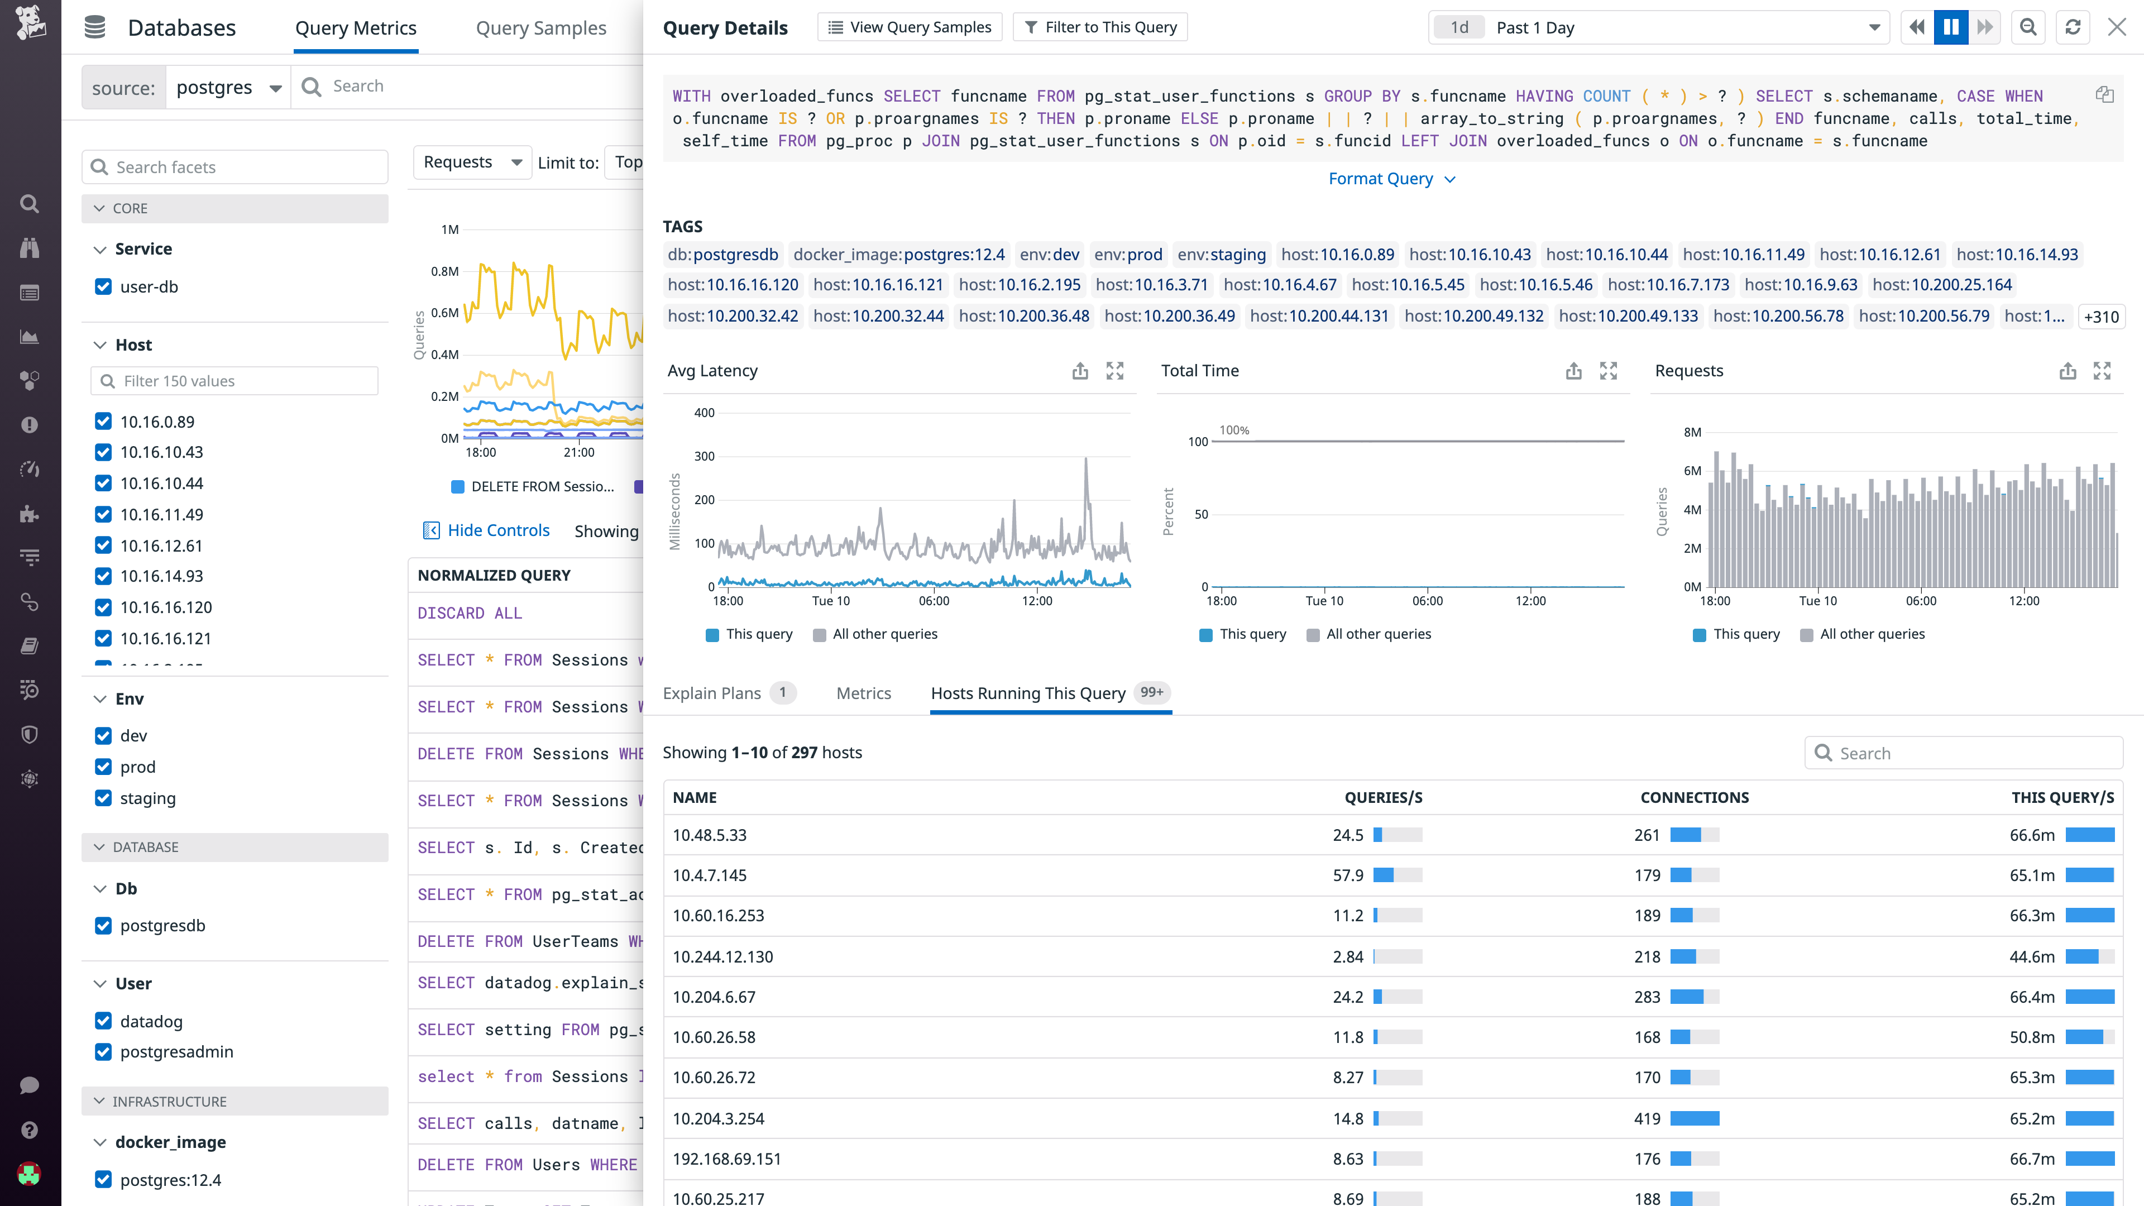Screen dimensions: 2144x1206
Task: Uncheck the staging environment filter
Action: 103,797
